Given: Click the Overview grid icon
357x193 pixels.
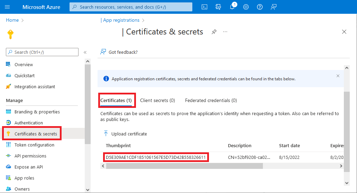Looking at the screenshot, I should (8, 64).
